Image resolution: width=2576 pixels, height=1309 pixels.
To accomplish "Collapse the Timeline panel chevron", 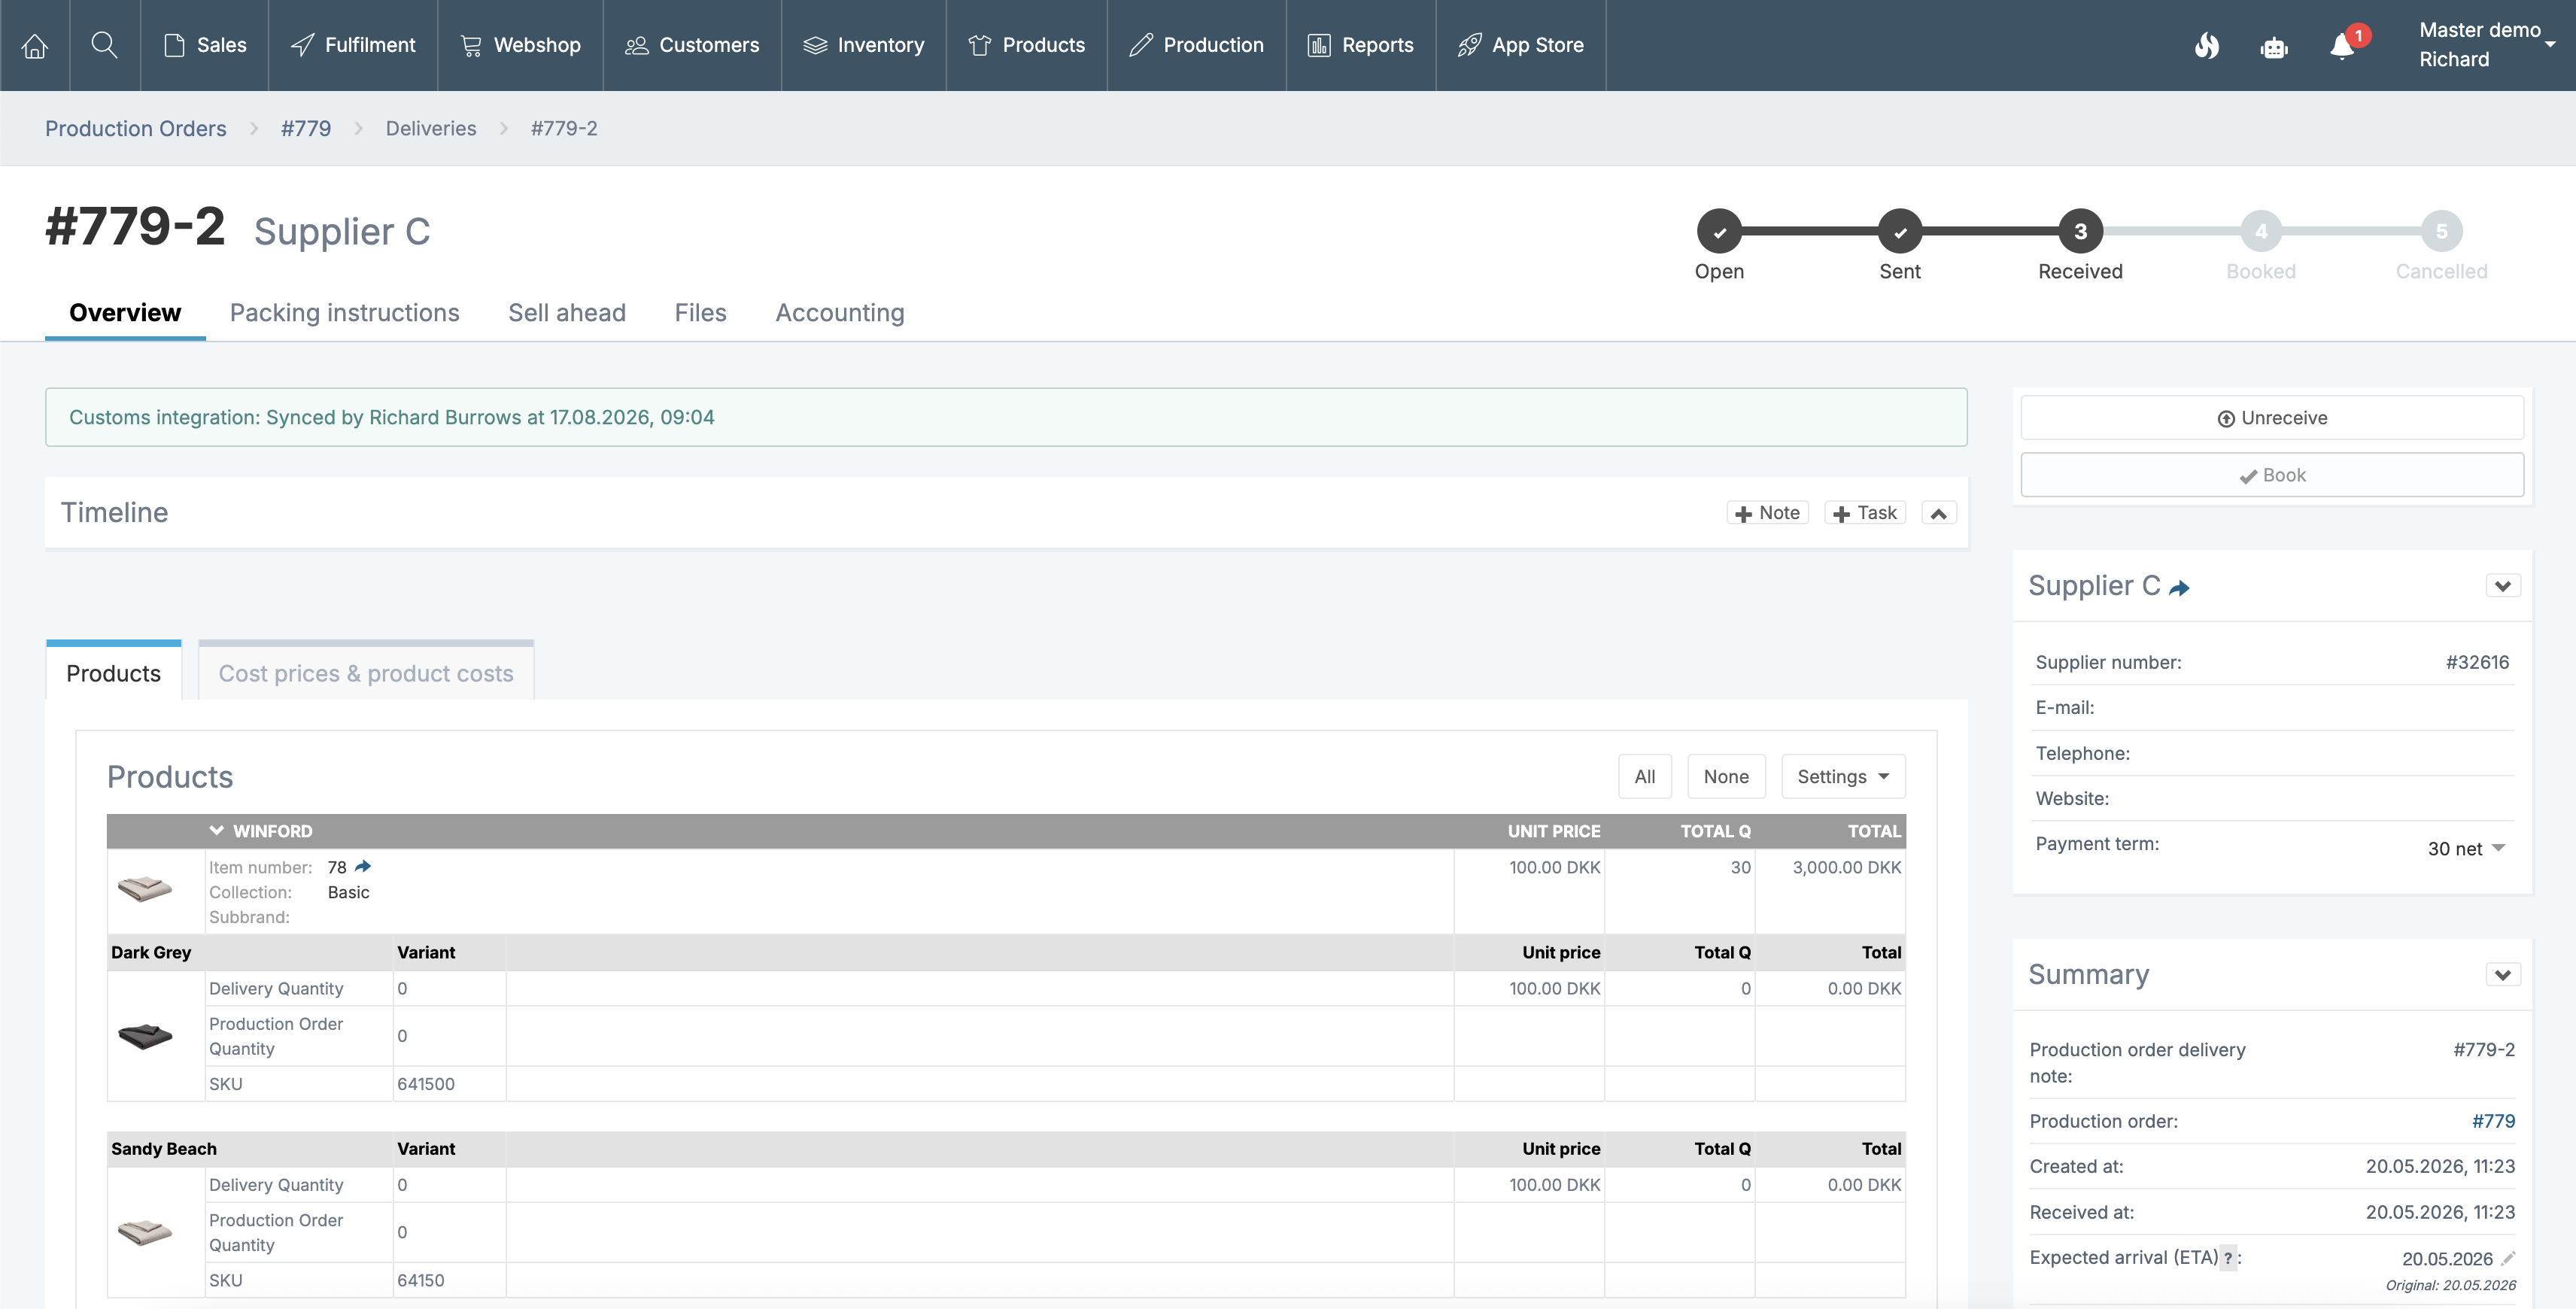I will (1938, 513).
